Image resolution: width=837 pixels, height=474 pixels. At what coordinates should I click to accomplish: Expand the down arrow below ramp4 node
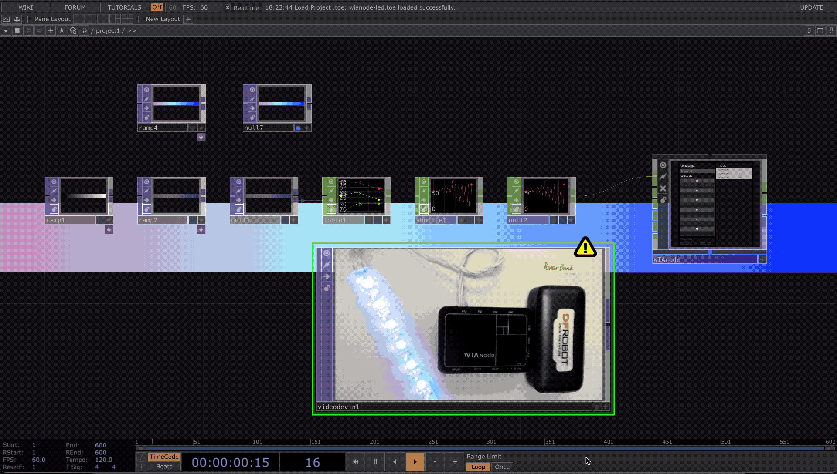tap(201, 137)
